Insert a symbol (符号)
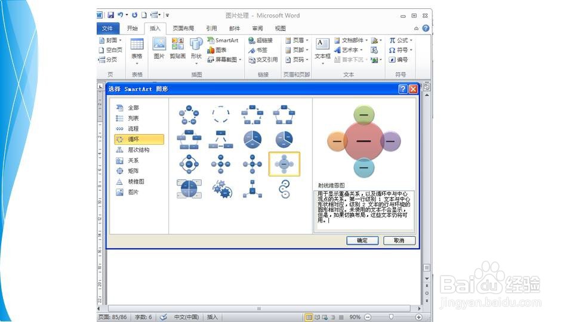This screenshot has height=322, width=573. coord(401,50)
